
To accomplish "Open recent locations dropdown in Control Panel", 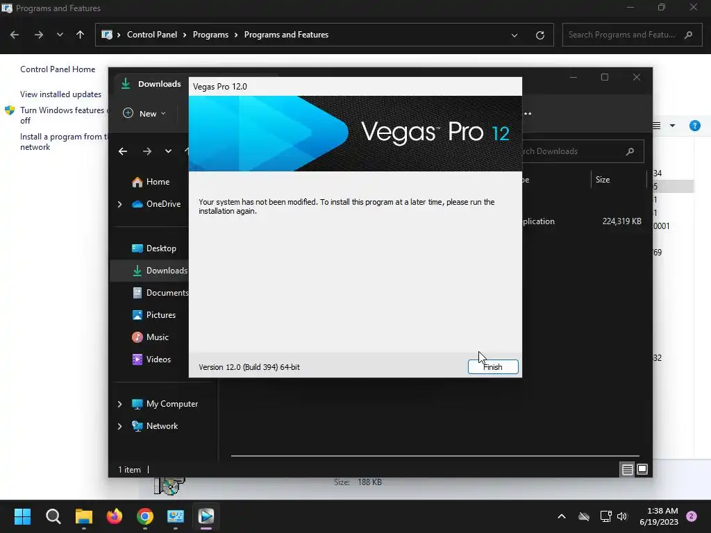I will pyautogui.click(x=60, y=35).
